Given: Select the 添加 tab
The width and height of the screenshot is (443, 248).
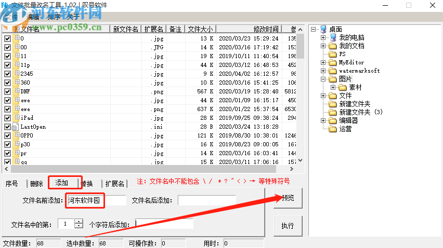Looking at the screenshot, I should 62,183.
